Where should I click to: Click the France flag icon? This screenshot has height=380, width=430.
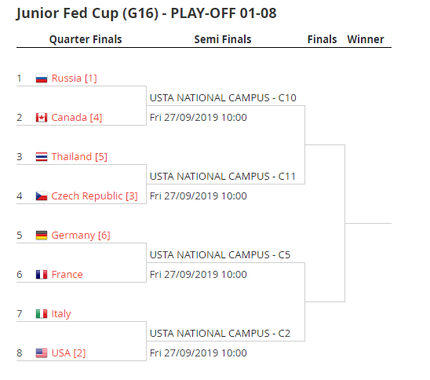(42, 275)
